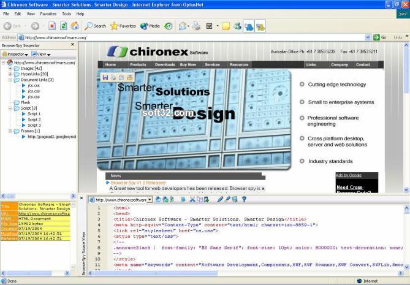Open source view Help question mark
410x285 pixels.
click(x=244, y=200)
